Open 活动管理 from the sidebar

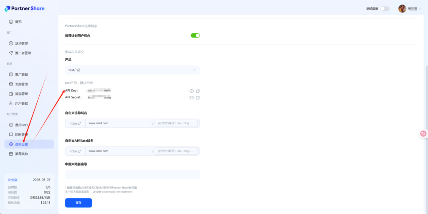(x=21, y=43)
